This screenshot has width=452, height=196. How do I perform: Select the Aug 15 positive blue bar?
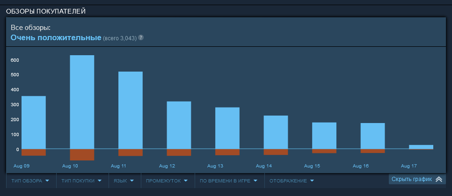click(x=324, y=136)
